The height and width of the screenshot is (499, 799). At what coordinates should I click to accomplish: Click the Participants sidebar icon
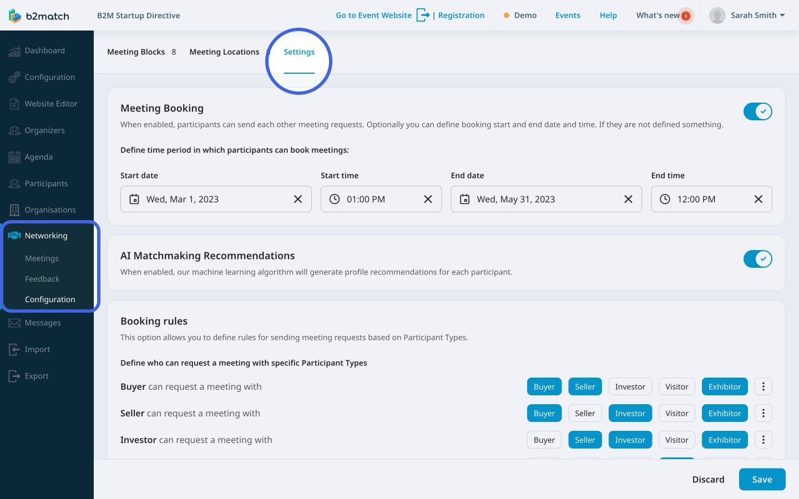coord(14,184)
